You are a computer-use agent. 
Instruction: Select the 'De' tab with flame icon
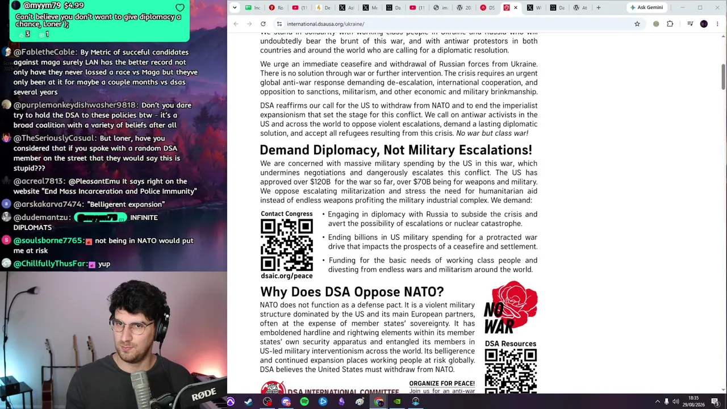click(x=324, y=7)
